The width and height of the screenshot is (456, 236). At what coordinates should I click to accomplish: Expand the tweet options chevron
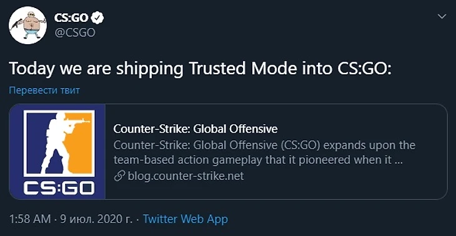click(x=442, y=17)
